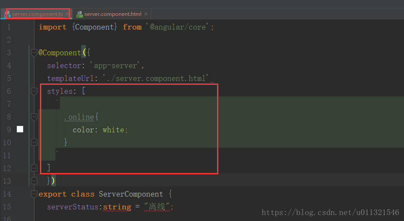Image resolution: width=404 pixels, height=221 pixels.
Task: Click the '@angular/core' string
Action: pos(178,27)
